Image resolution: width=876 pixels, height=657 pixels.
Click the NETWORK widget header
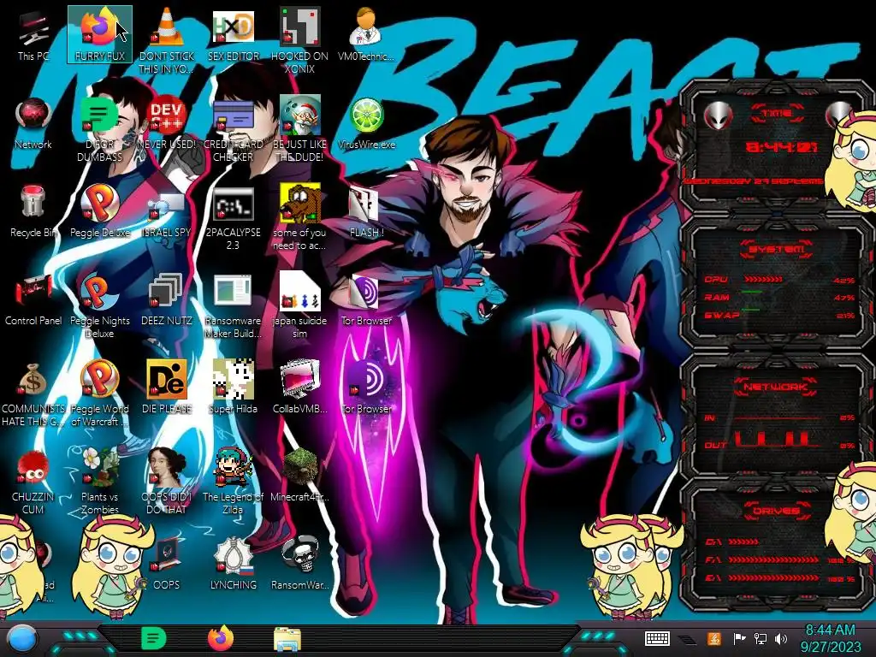(x=775, y=386)
